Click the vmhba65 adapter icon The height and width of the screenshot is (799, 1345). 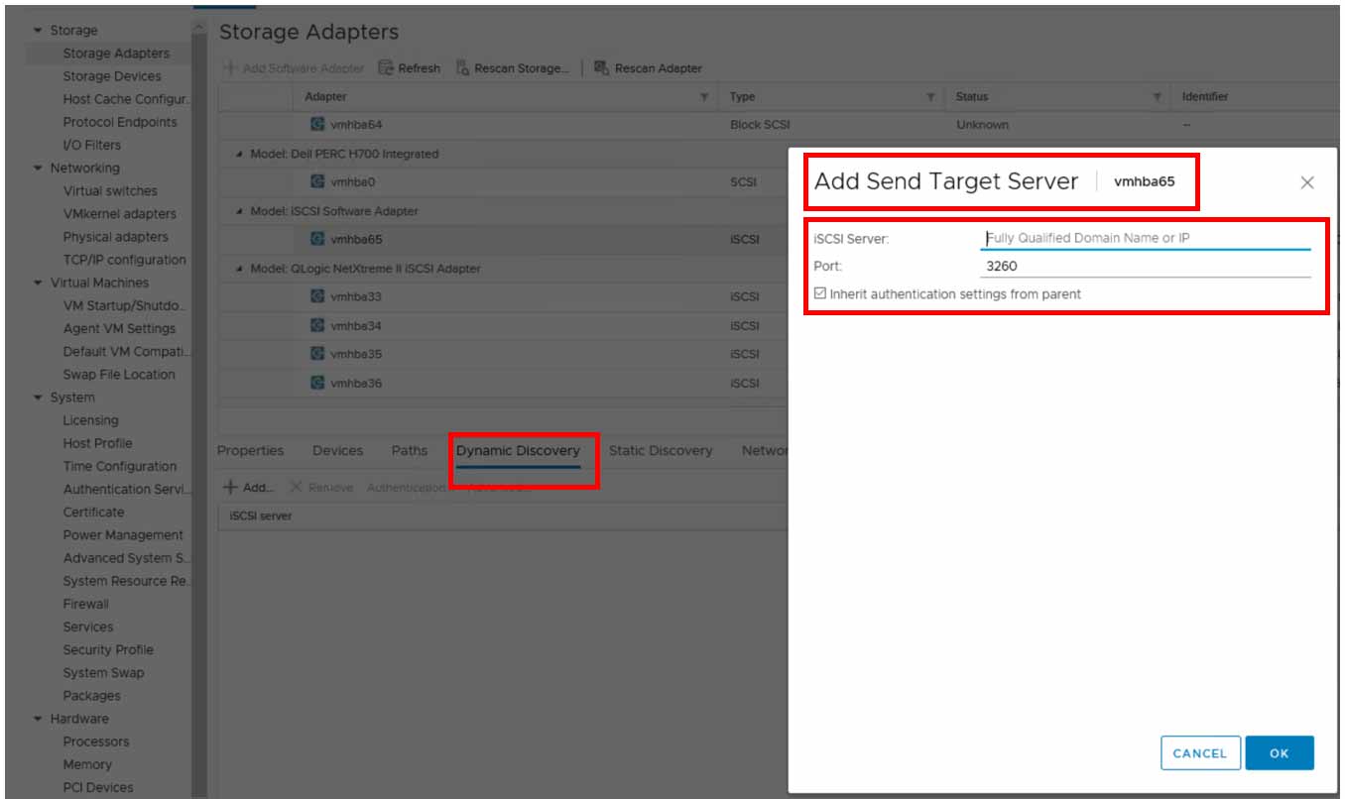[317, 239]
